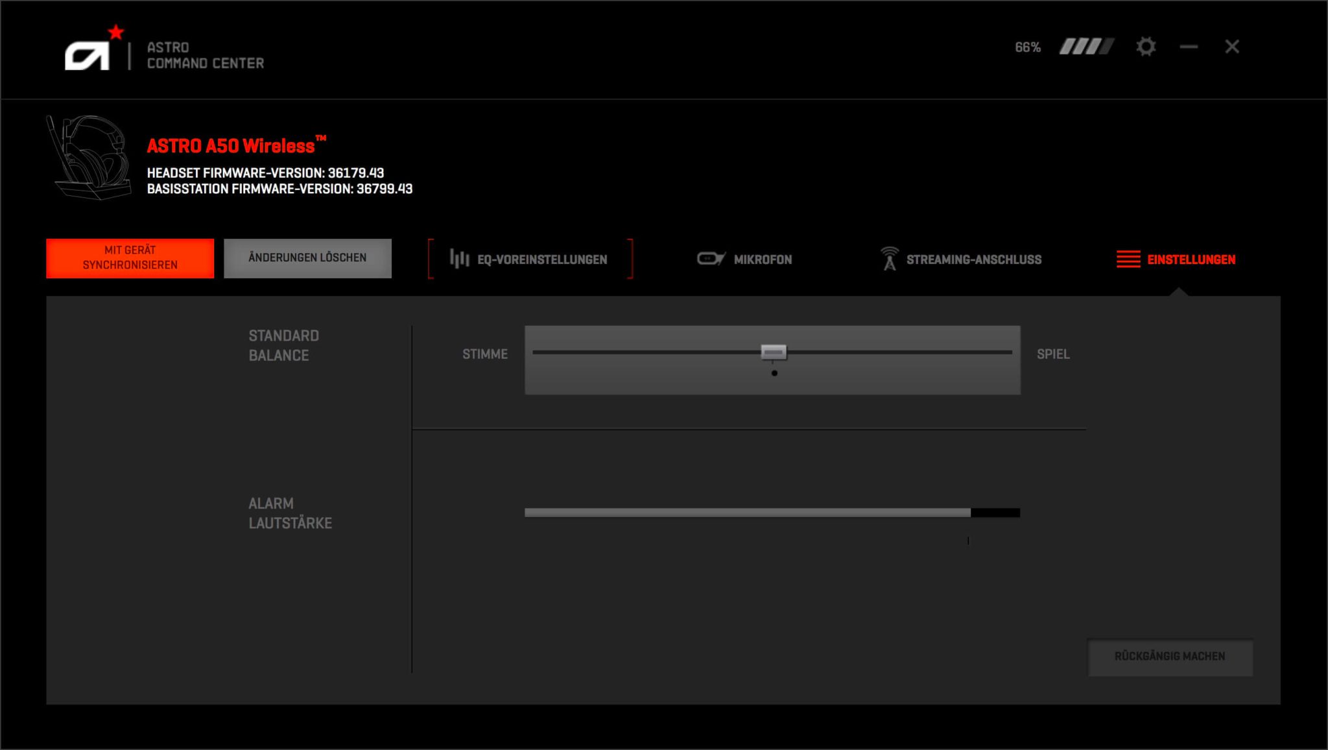This screenshot has width=1328, height=750.
Task: Click the red Einstellungen hamburger icon
Action: pyautogui.click(x=1128, y=259)
